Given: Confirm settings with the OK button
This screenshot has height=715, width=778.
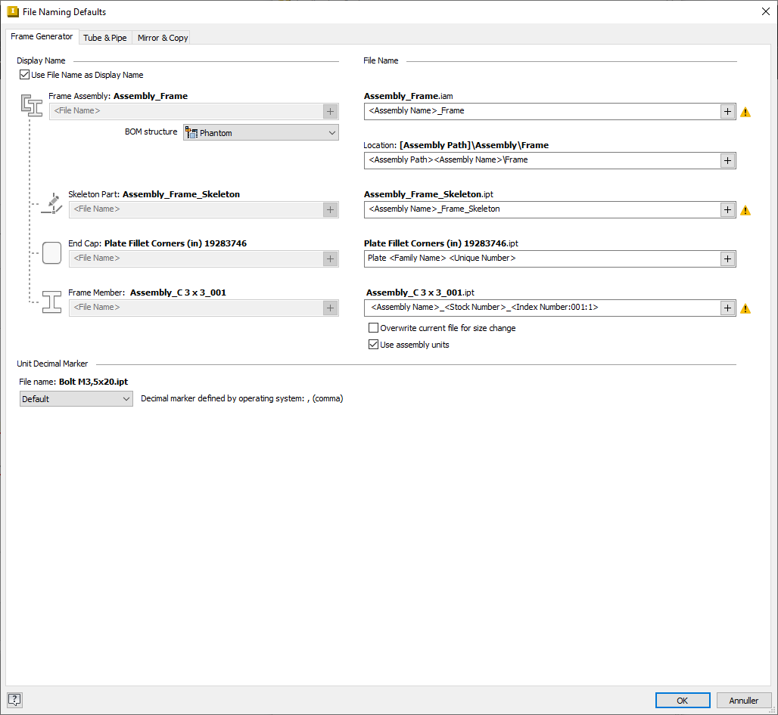Looking at the screenshot, I should tap(682, 700).
